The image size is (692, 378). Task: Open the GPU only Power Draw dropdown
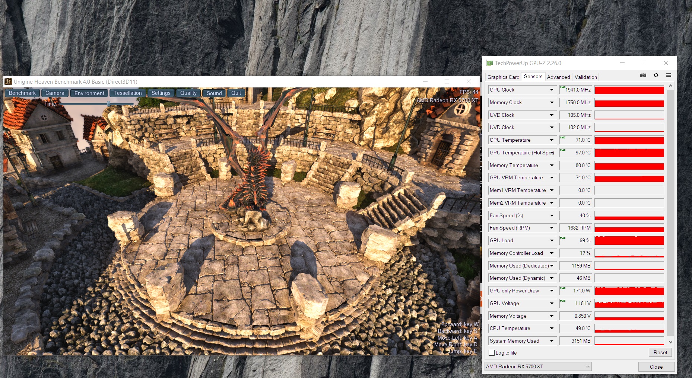pyautogui.click(x=552, y=291)
